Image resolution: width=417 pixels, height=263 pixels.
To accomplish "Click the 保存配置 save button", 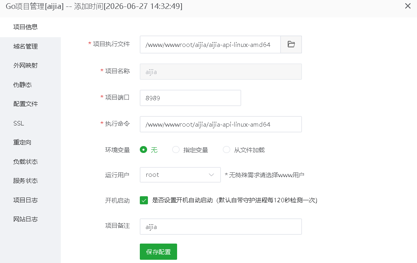I will [158, 252].
